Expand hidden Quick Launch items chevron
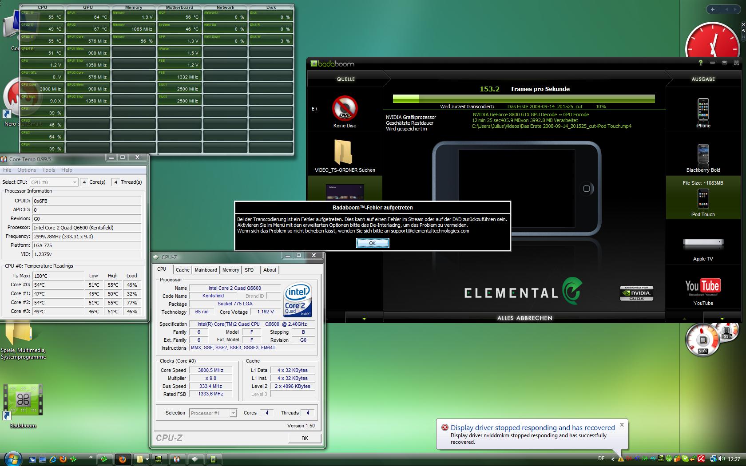 coord(91,457)
